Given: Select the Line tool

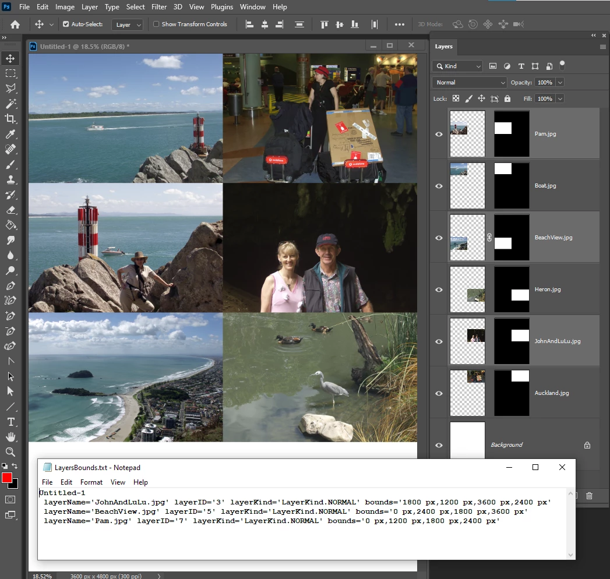Looking at the screenshot, I should [x=10, y=407].
